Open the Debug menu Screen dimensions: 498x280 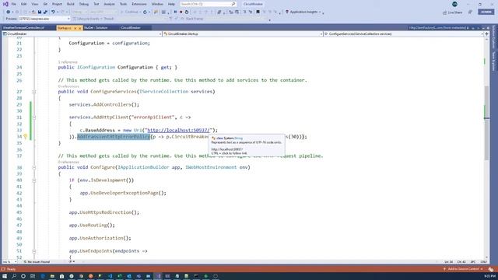click(x=84, y=4)
